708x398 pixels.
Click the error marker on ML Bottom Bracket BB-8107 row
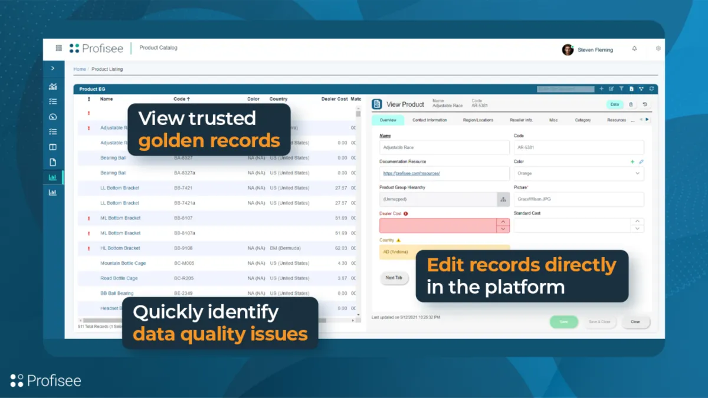[88, 218]
